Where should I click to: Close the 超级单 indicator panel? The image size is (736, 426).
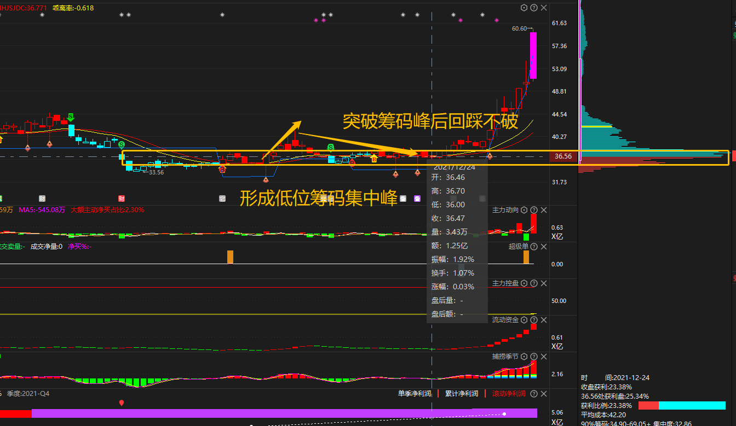[x=544, y=247]
